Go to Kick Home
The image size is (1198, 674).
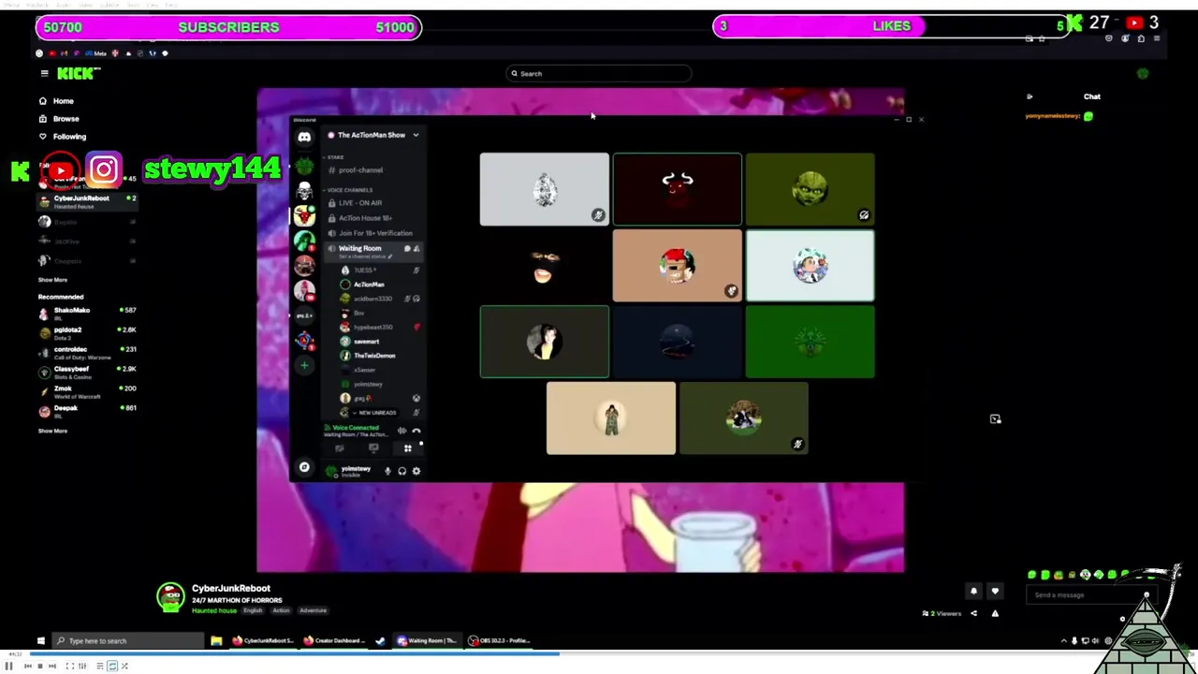pyautogui.click(x=56, y=101)
